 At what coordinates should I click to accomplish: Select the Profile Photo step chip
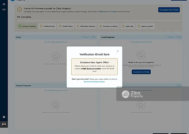tap(66, 26)
